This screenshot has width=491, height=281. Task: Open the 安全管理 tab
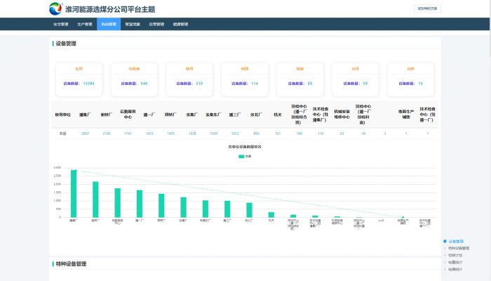pos(61,24)
